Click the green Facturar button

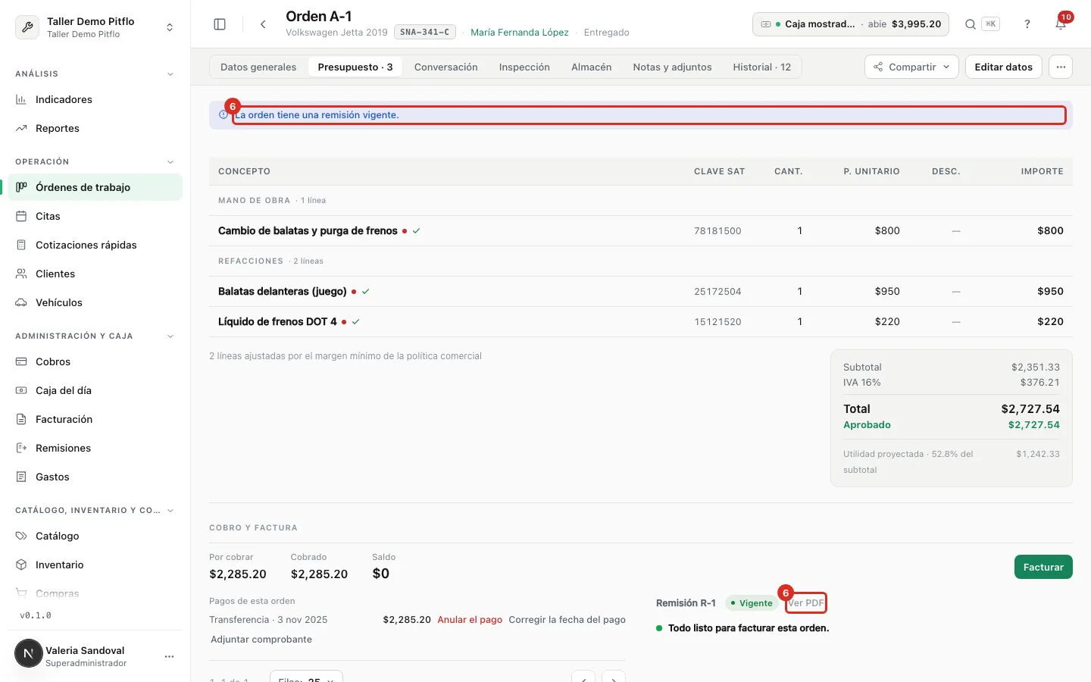click(x=1043, y=567)
